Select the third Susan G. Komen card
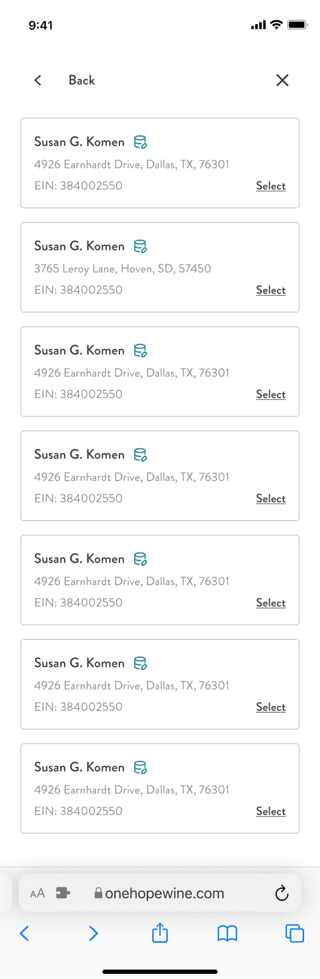Screen dimensions: 320x979 (x=271, y=394)
